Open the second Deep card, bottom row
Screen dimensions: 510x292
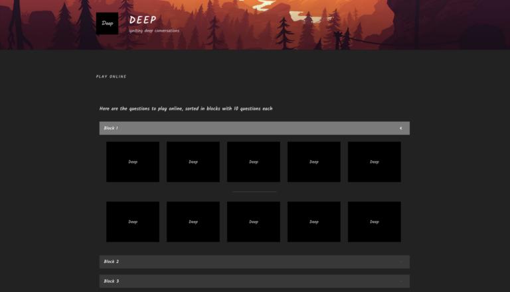click(193, 222)
